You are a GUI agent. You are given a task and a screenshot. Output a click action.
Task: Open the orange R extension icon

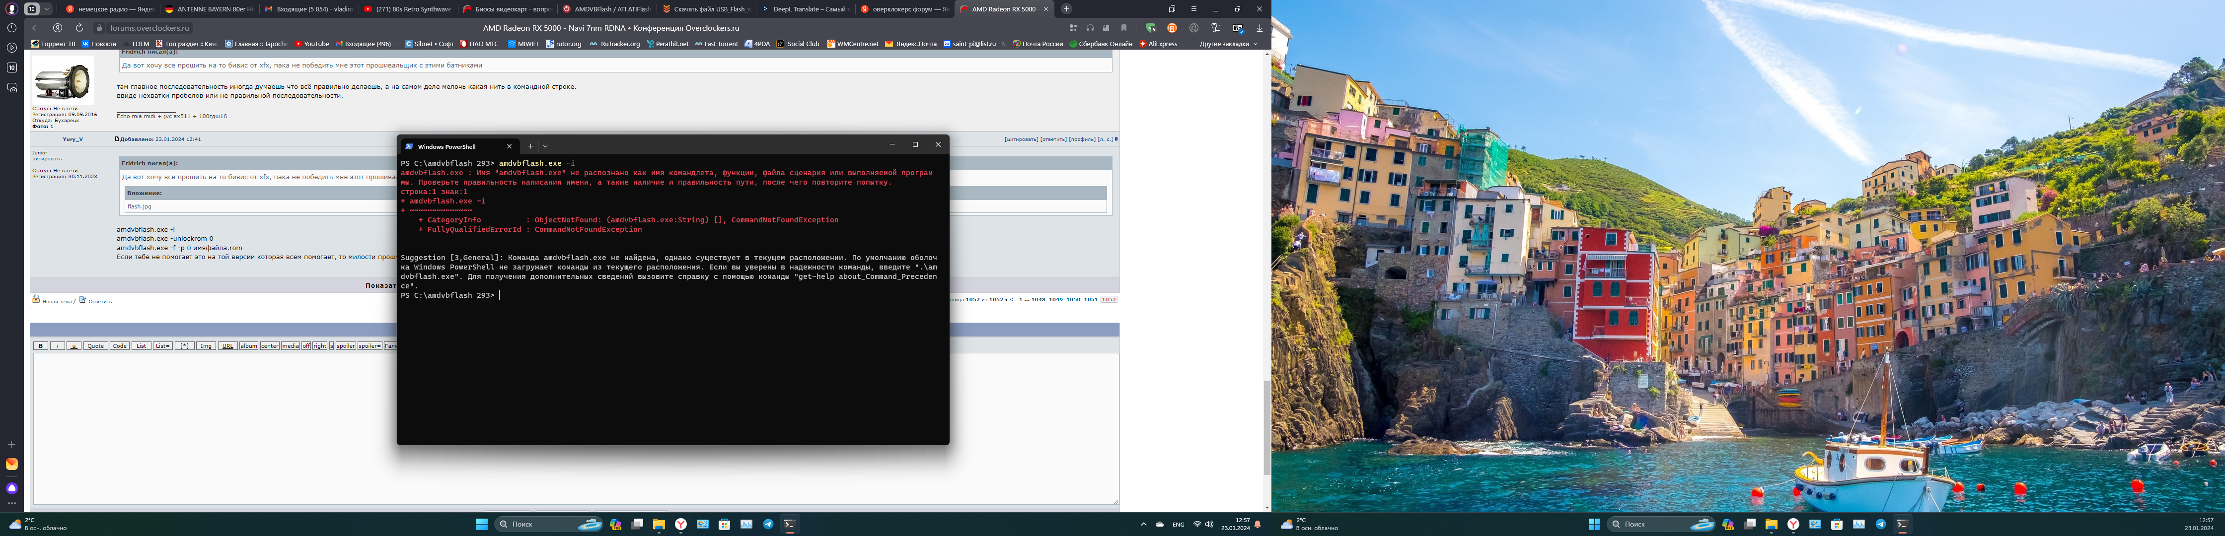1172,28
